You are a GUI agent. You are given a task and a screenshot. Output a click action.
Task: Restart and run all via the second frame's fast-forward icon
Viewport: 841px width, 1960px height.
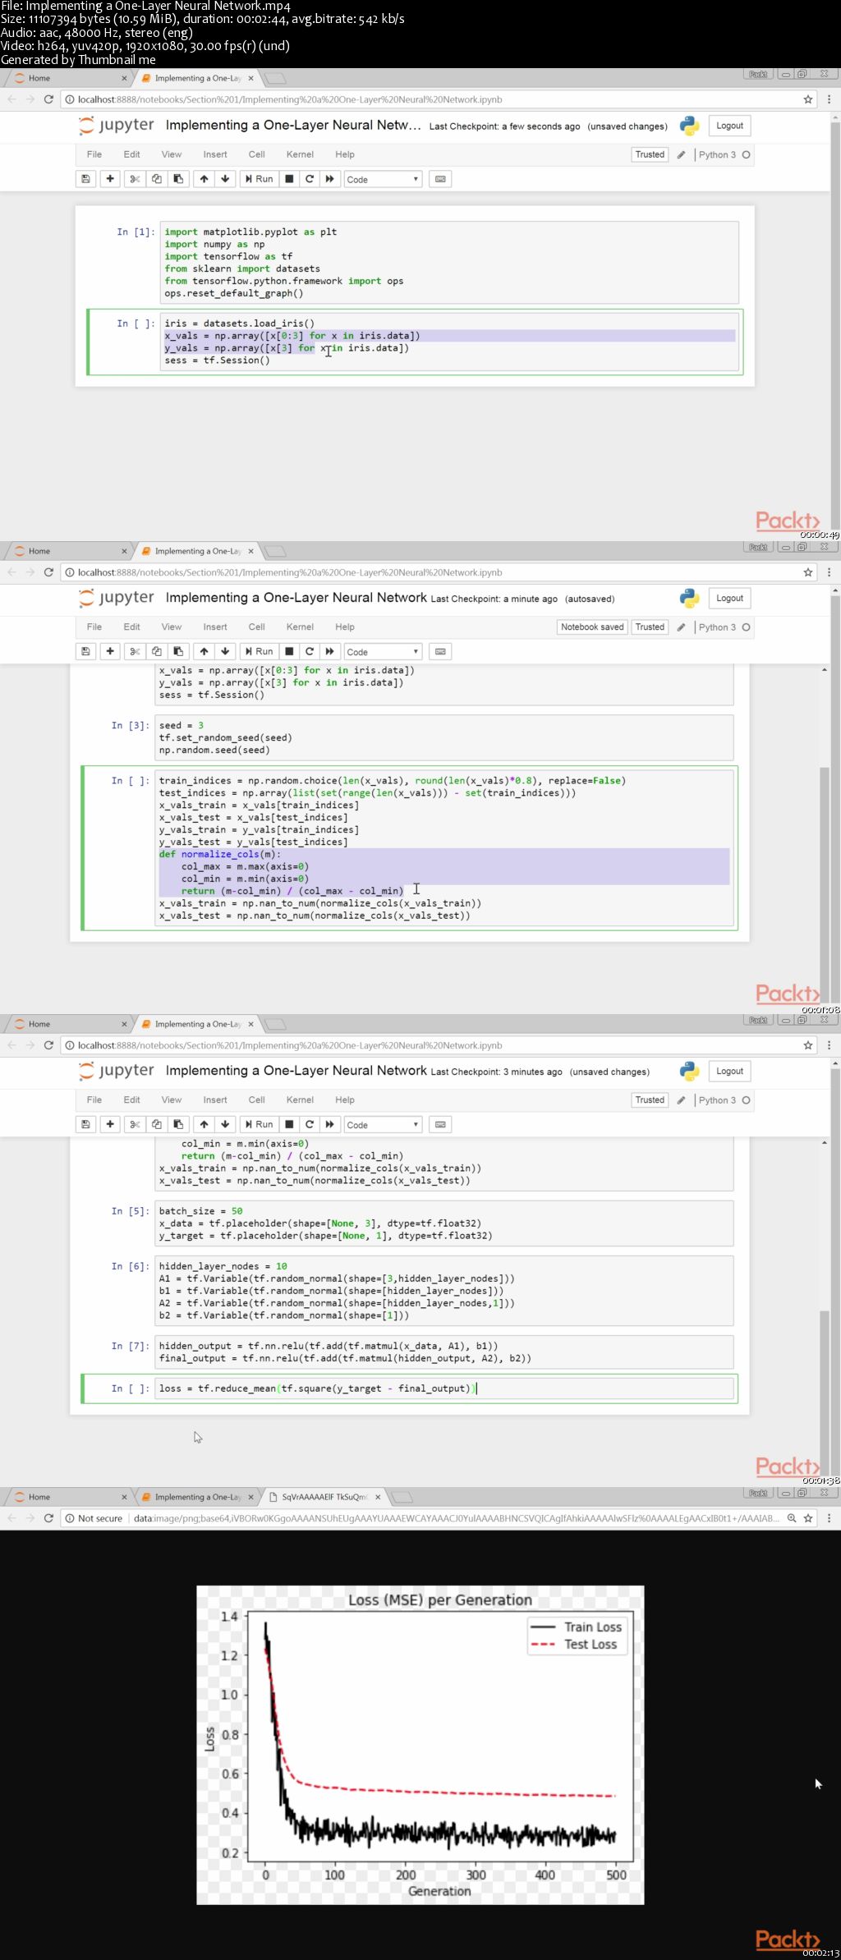[x=329, y=651]
